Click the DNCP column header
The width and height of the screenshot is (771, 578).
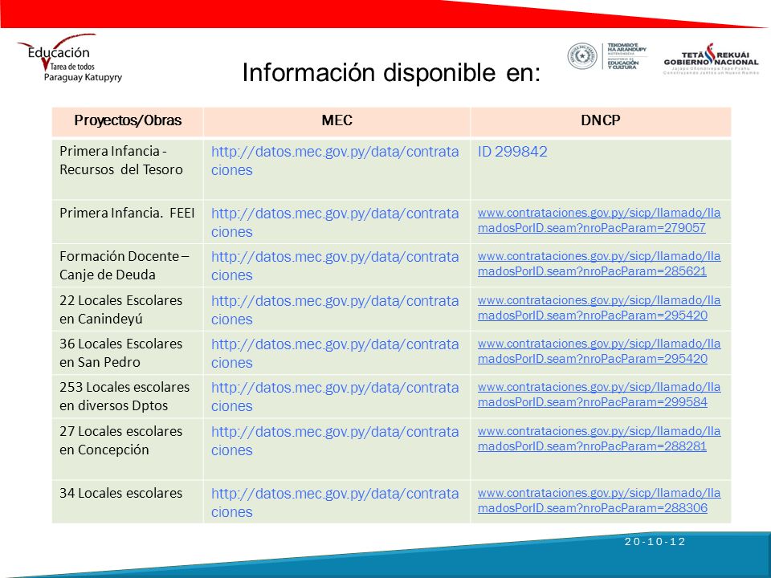coord(601,120)
